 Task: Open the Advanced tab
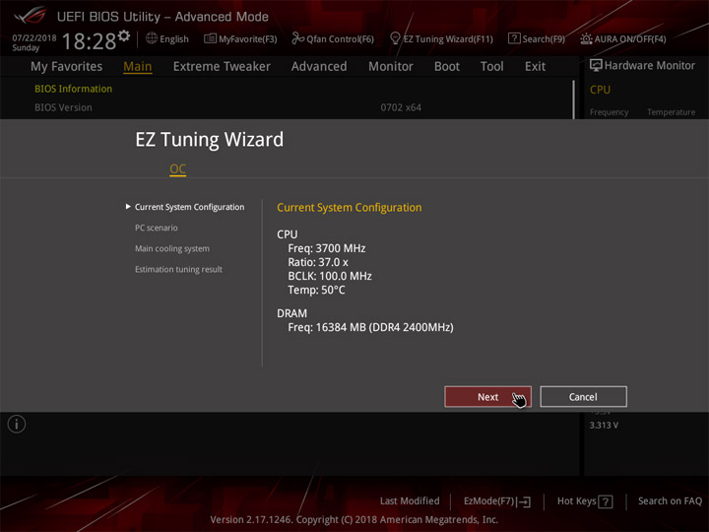coord(319,67)
